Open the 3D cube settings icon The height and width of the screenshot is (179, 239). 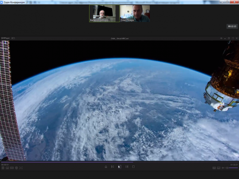pyautogui.click(x=16, y=168)
